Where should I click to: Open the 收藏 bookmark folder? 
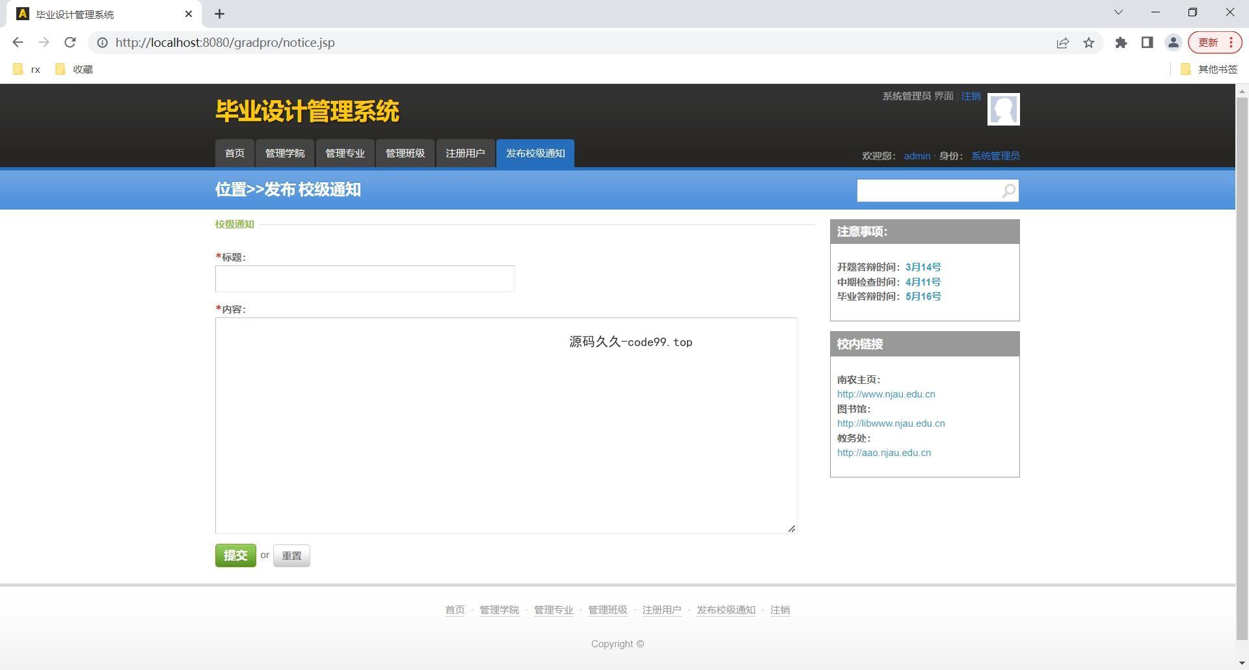(74, 70)
